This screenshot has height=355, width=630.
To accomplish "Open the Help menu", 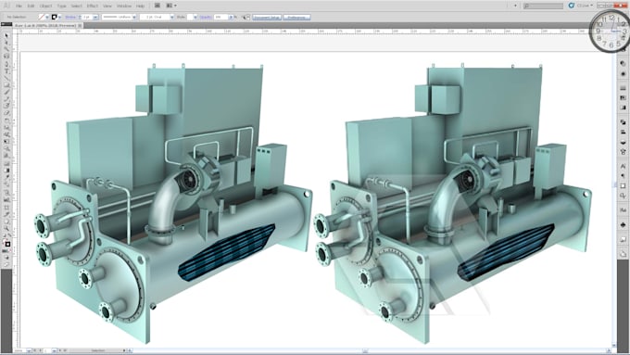I will pos(140,6).
